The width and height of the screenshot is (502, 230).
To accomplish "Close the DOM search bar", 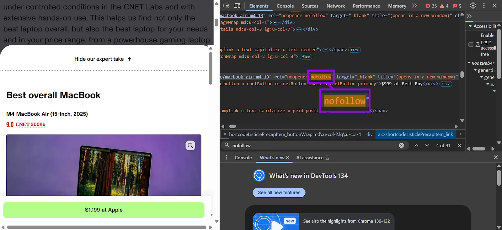I will [459, 145].
